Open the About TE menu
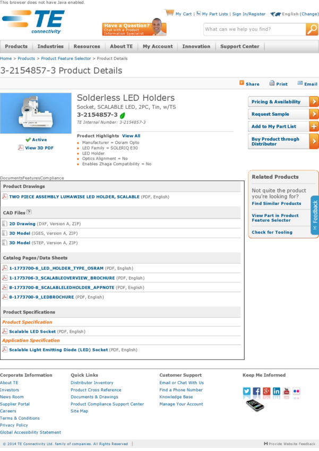The width and height of the screenshot is (319, 451). 122,46
